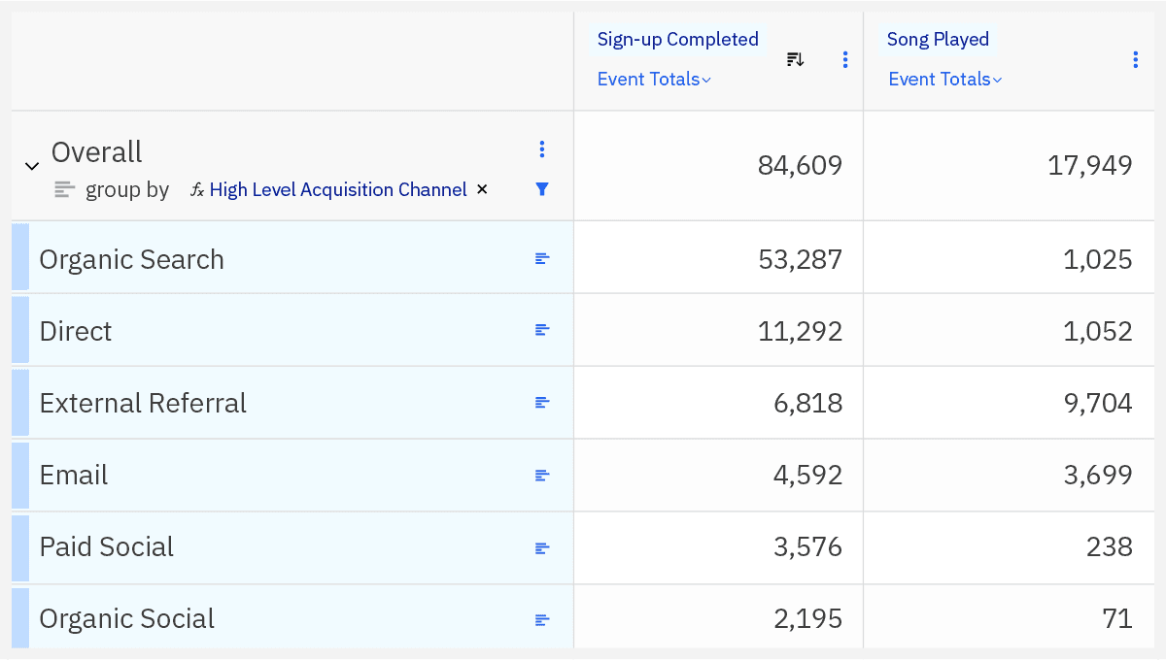Select the High Level Acquisition Channel property link
This screenshot has height=660, width=1166.
(337, 189)
